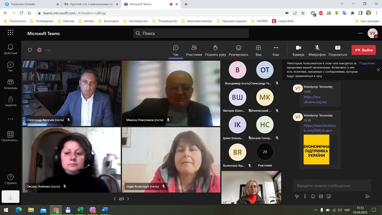Show the Участники list

point(194,51)
